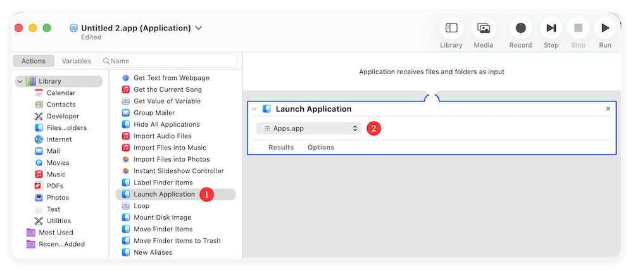Open the Apps.app application dropdown
633x270 pixels.
(x=309, y=129)
